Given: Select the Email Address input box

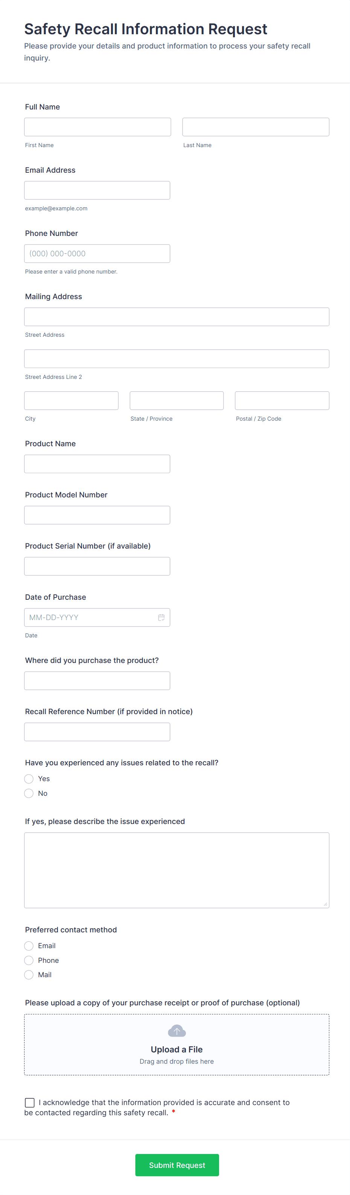Looking at the screenshot, I should coord(97,190).
